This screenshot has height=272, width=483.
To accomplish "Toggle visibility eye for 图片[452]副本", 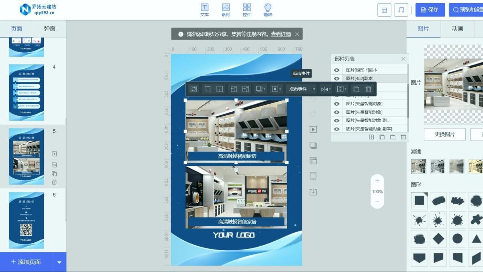I will (x=336, y=78).
